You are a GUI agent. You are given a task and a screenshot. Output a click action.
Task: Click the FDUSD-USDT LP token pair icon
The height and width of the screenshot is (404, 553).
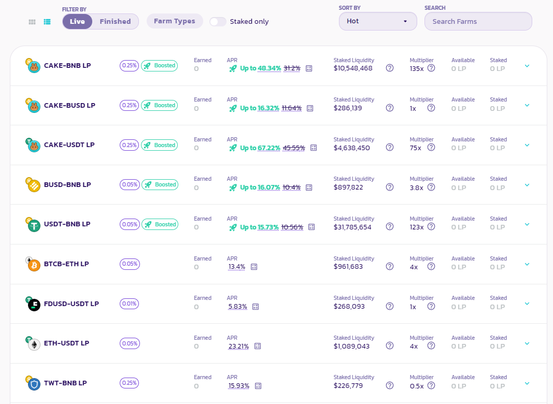point(34,304)
